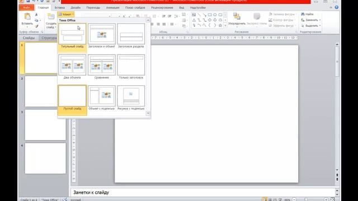Viewport: 358px width, 201px height.
Task: Start slide show from status bar icon
Action: 280,200
